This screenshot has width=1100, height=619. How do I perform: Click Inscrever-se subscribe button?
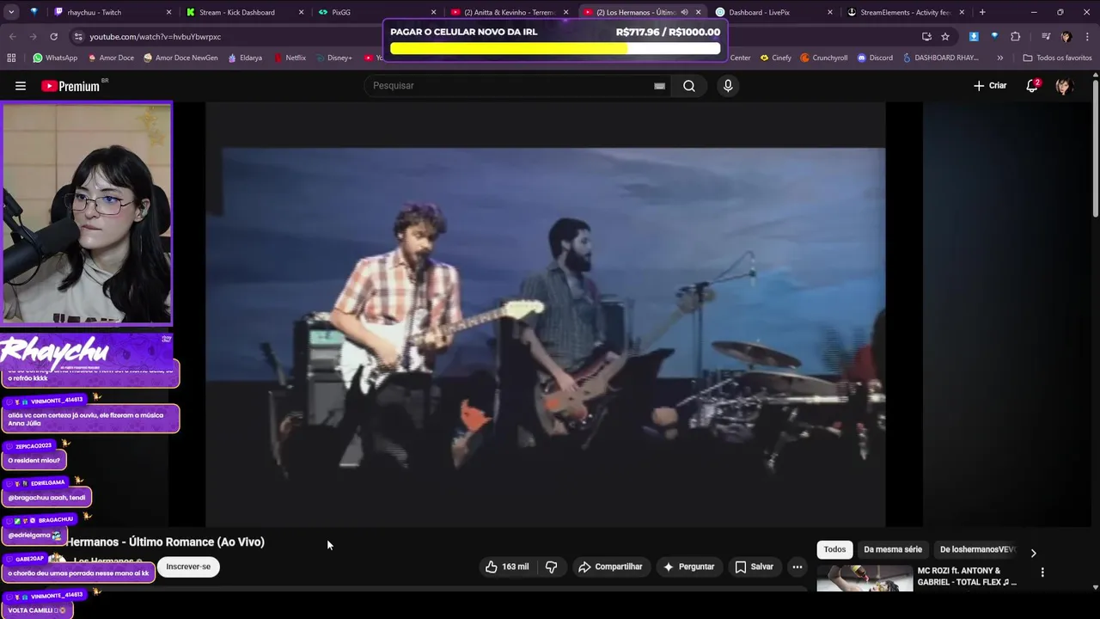[188, 567]
